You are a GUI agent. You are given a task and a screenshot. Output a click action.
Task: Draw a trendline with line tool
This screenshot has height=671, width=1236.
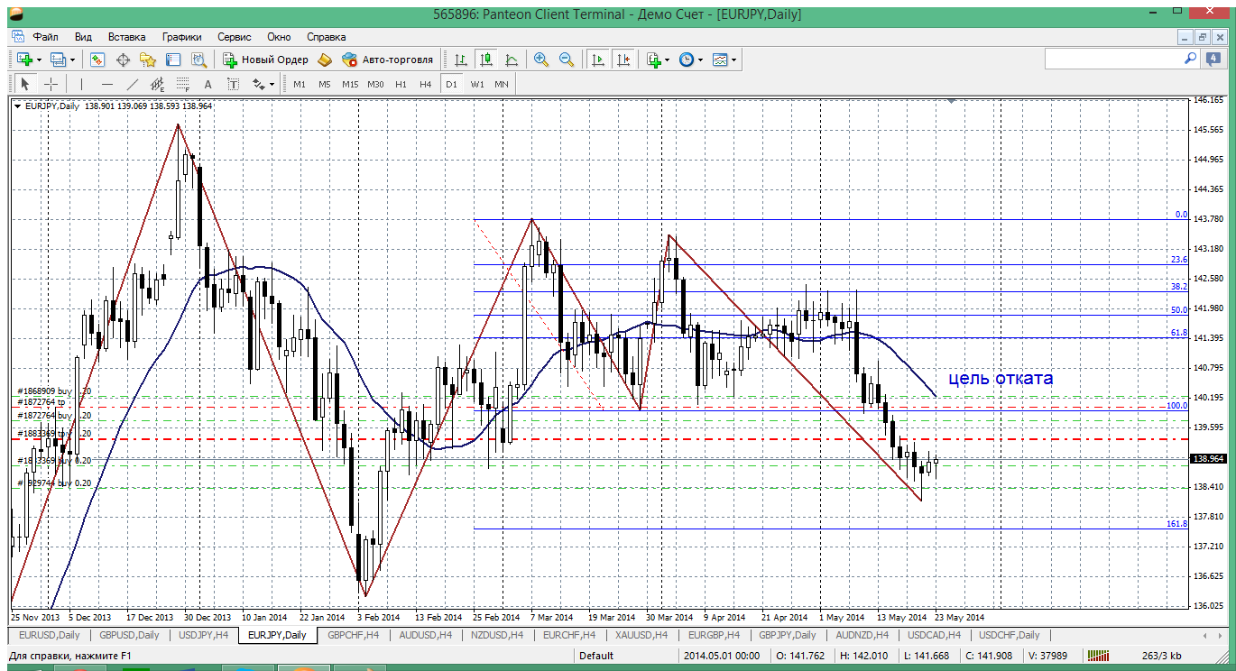click(133, 84)
